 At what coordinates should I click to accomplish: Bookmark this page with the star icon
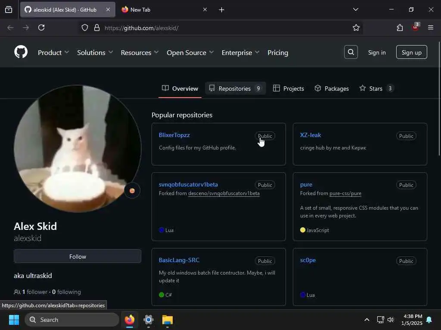click(356, 27)
